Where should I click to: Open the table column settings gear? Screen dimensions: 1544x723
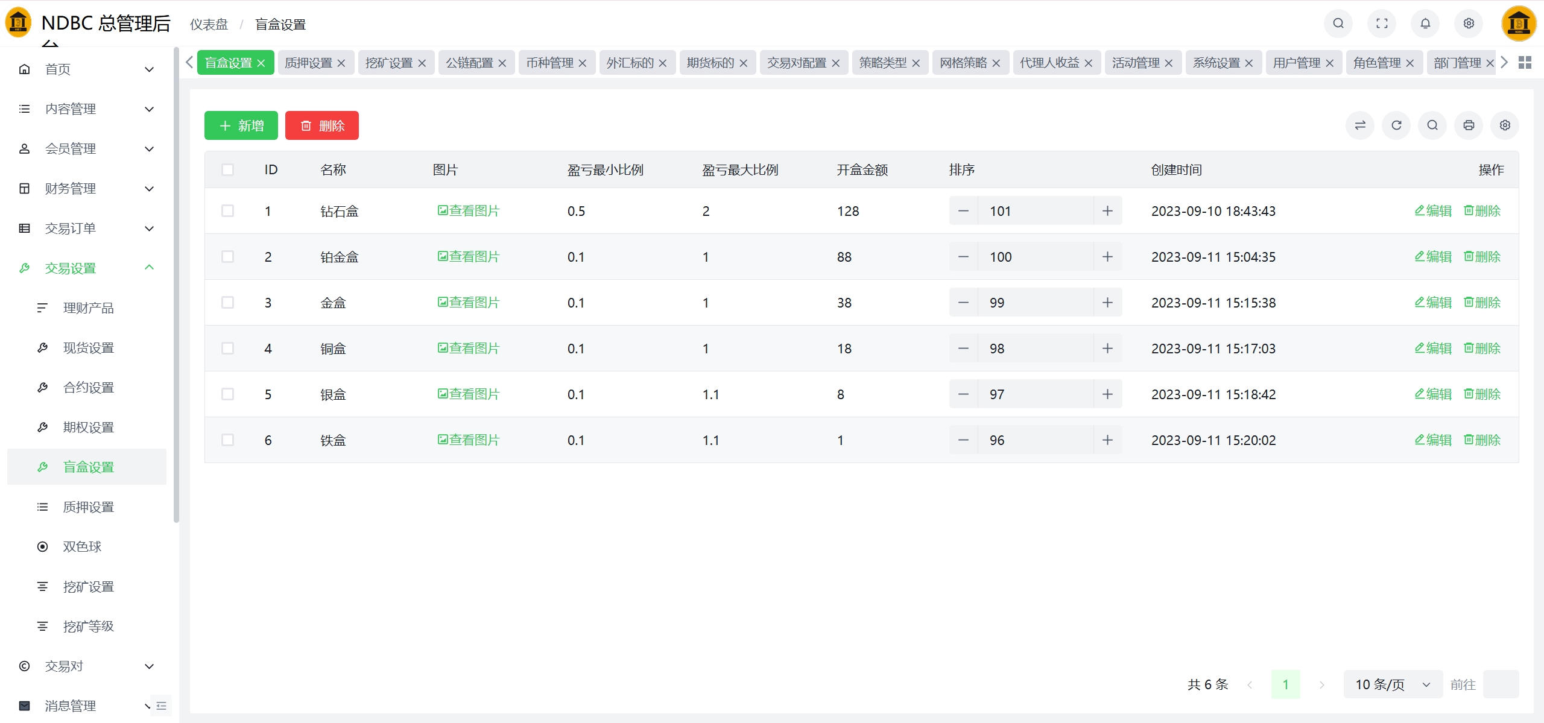(x=1505, y=125)
